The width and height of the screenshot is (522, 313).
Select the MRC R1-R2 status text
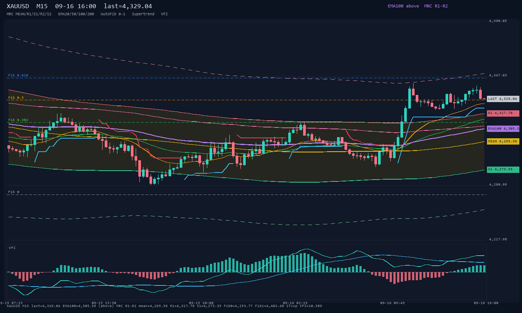(436, 6)
